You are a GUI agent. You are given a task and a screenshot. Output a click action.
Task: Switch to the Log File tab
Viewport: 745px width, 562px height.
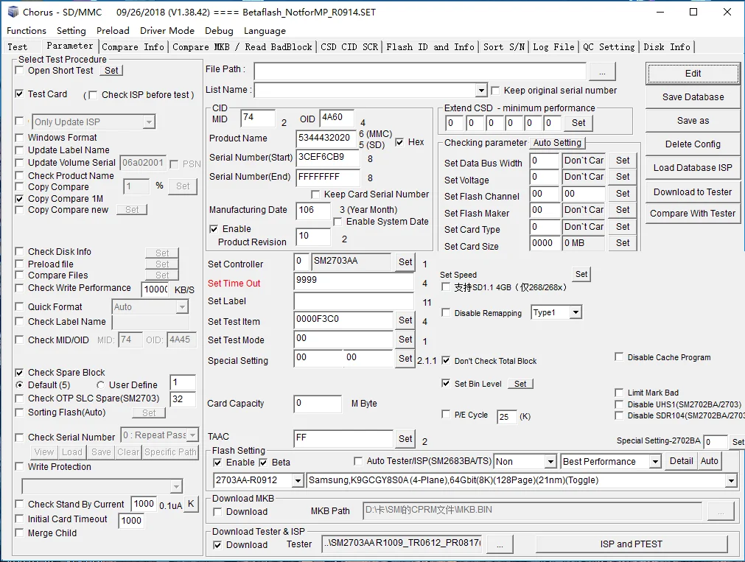click(553, 46)
